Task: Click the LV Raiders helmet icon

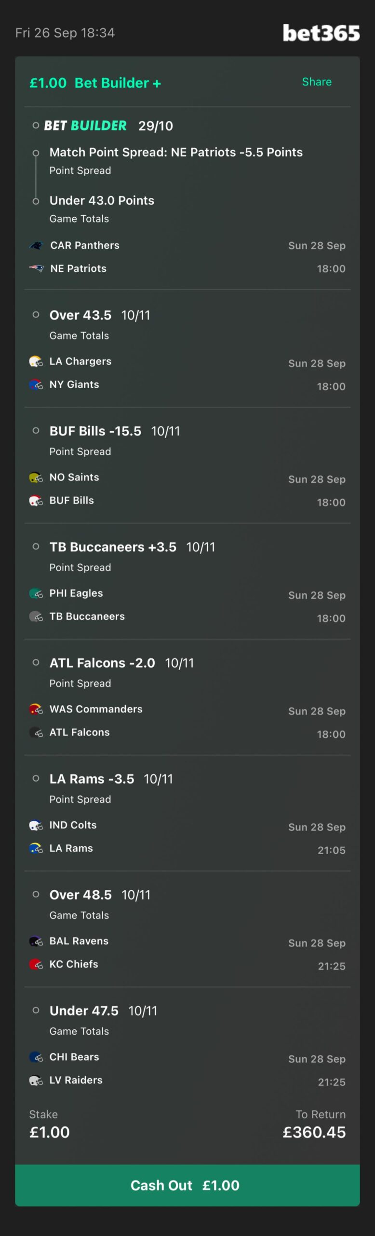Action: [x=36, y=1080]
